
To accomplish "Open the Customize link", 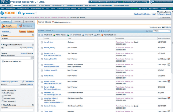I will point(7,32).
